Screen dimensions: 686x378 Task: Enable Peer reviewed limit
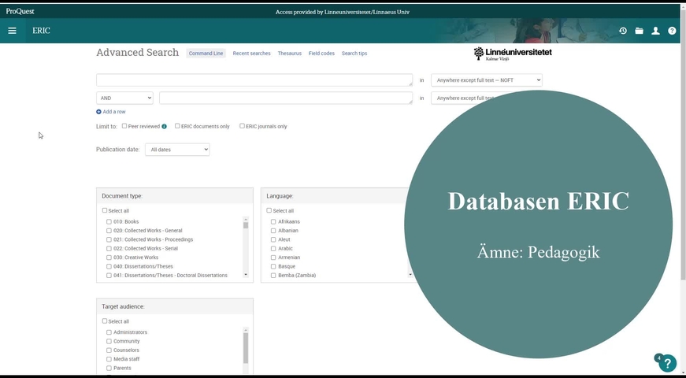pos(124,126)
